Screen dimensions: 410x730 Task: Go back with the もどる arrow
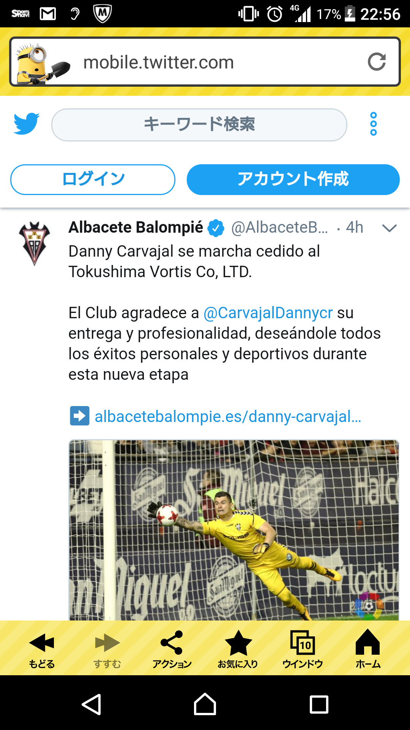pyautogui.click(x=42, y=649)
